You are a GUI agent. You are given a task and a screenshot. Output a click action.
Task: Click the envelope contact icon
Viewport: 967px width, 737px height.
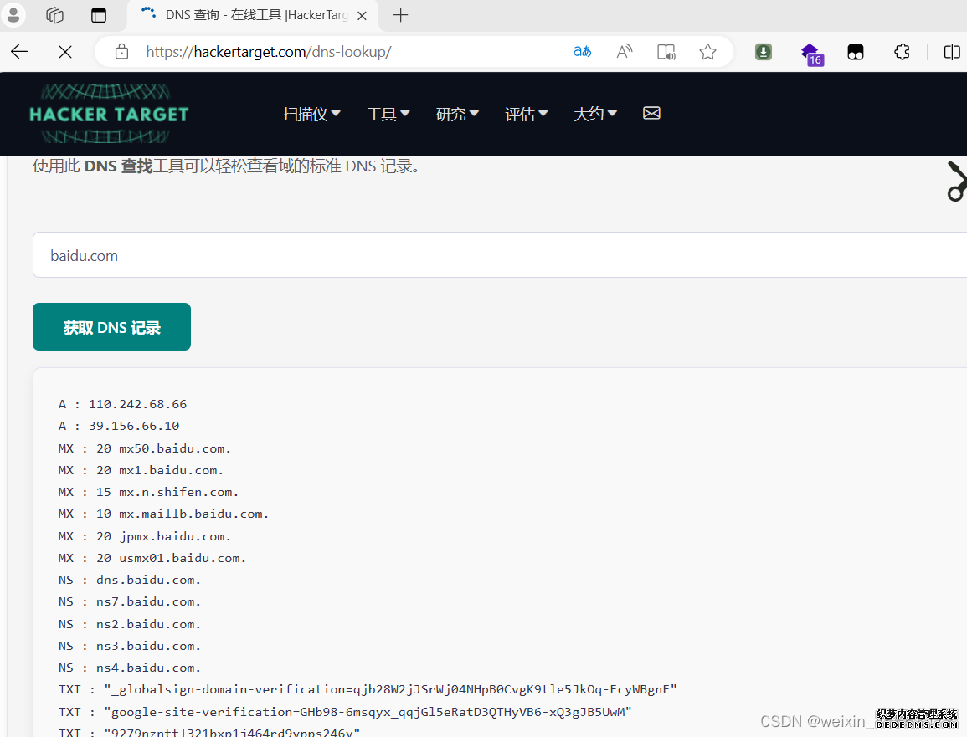[651, 113]
